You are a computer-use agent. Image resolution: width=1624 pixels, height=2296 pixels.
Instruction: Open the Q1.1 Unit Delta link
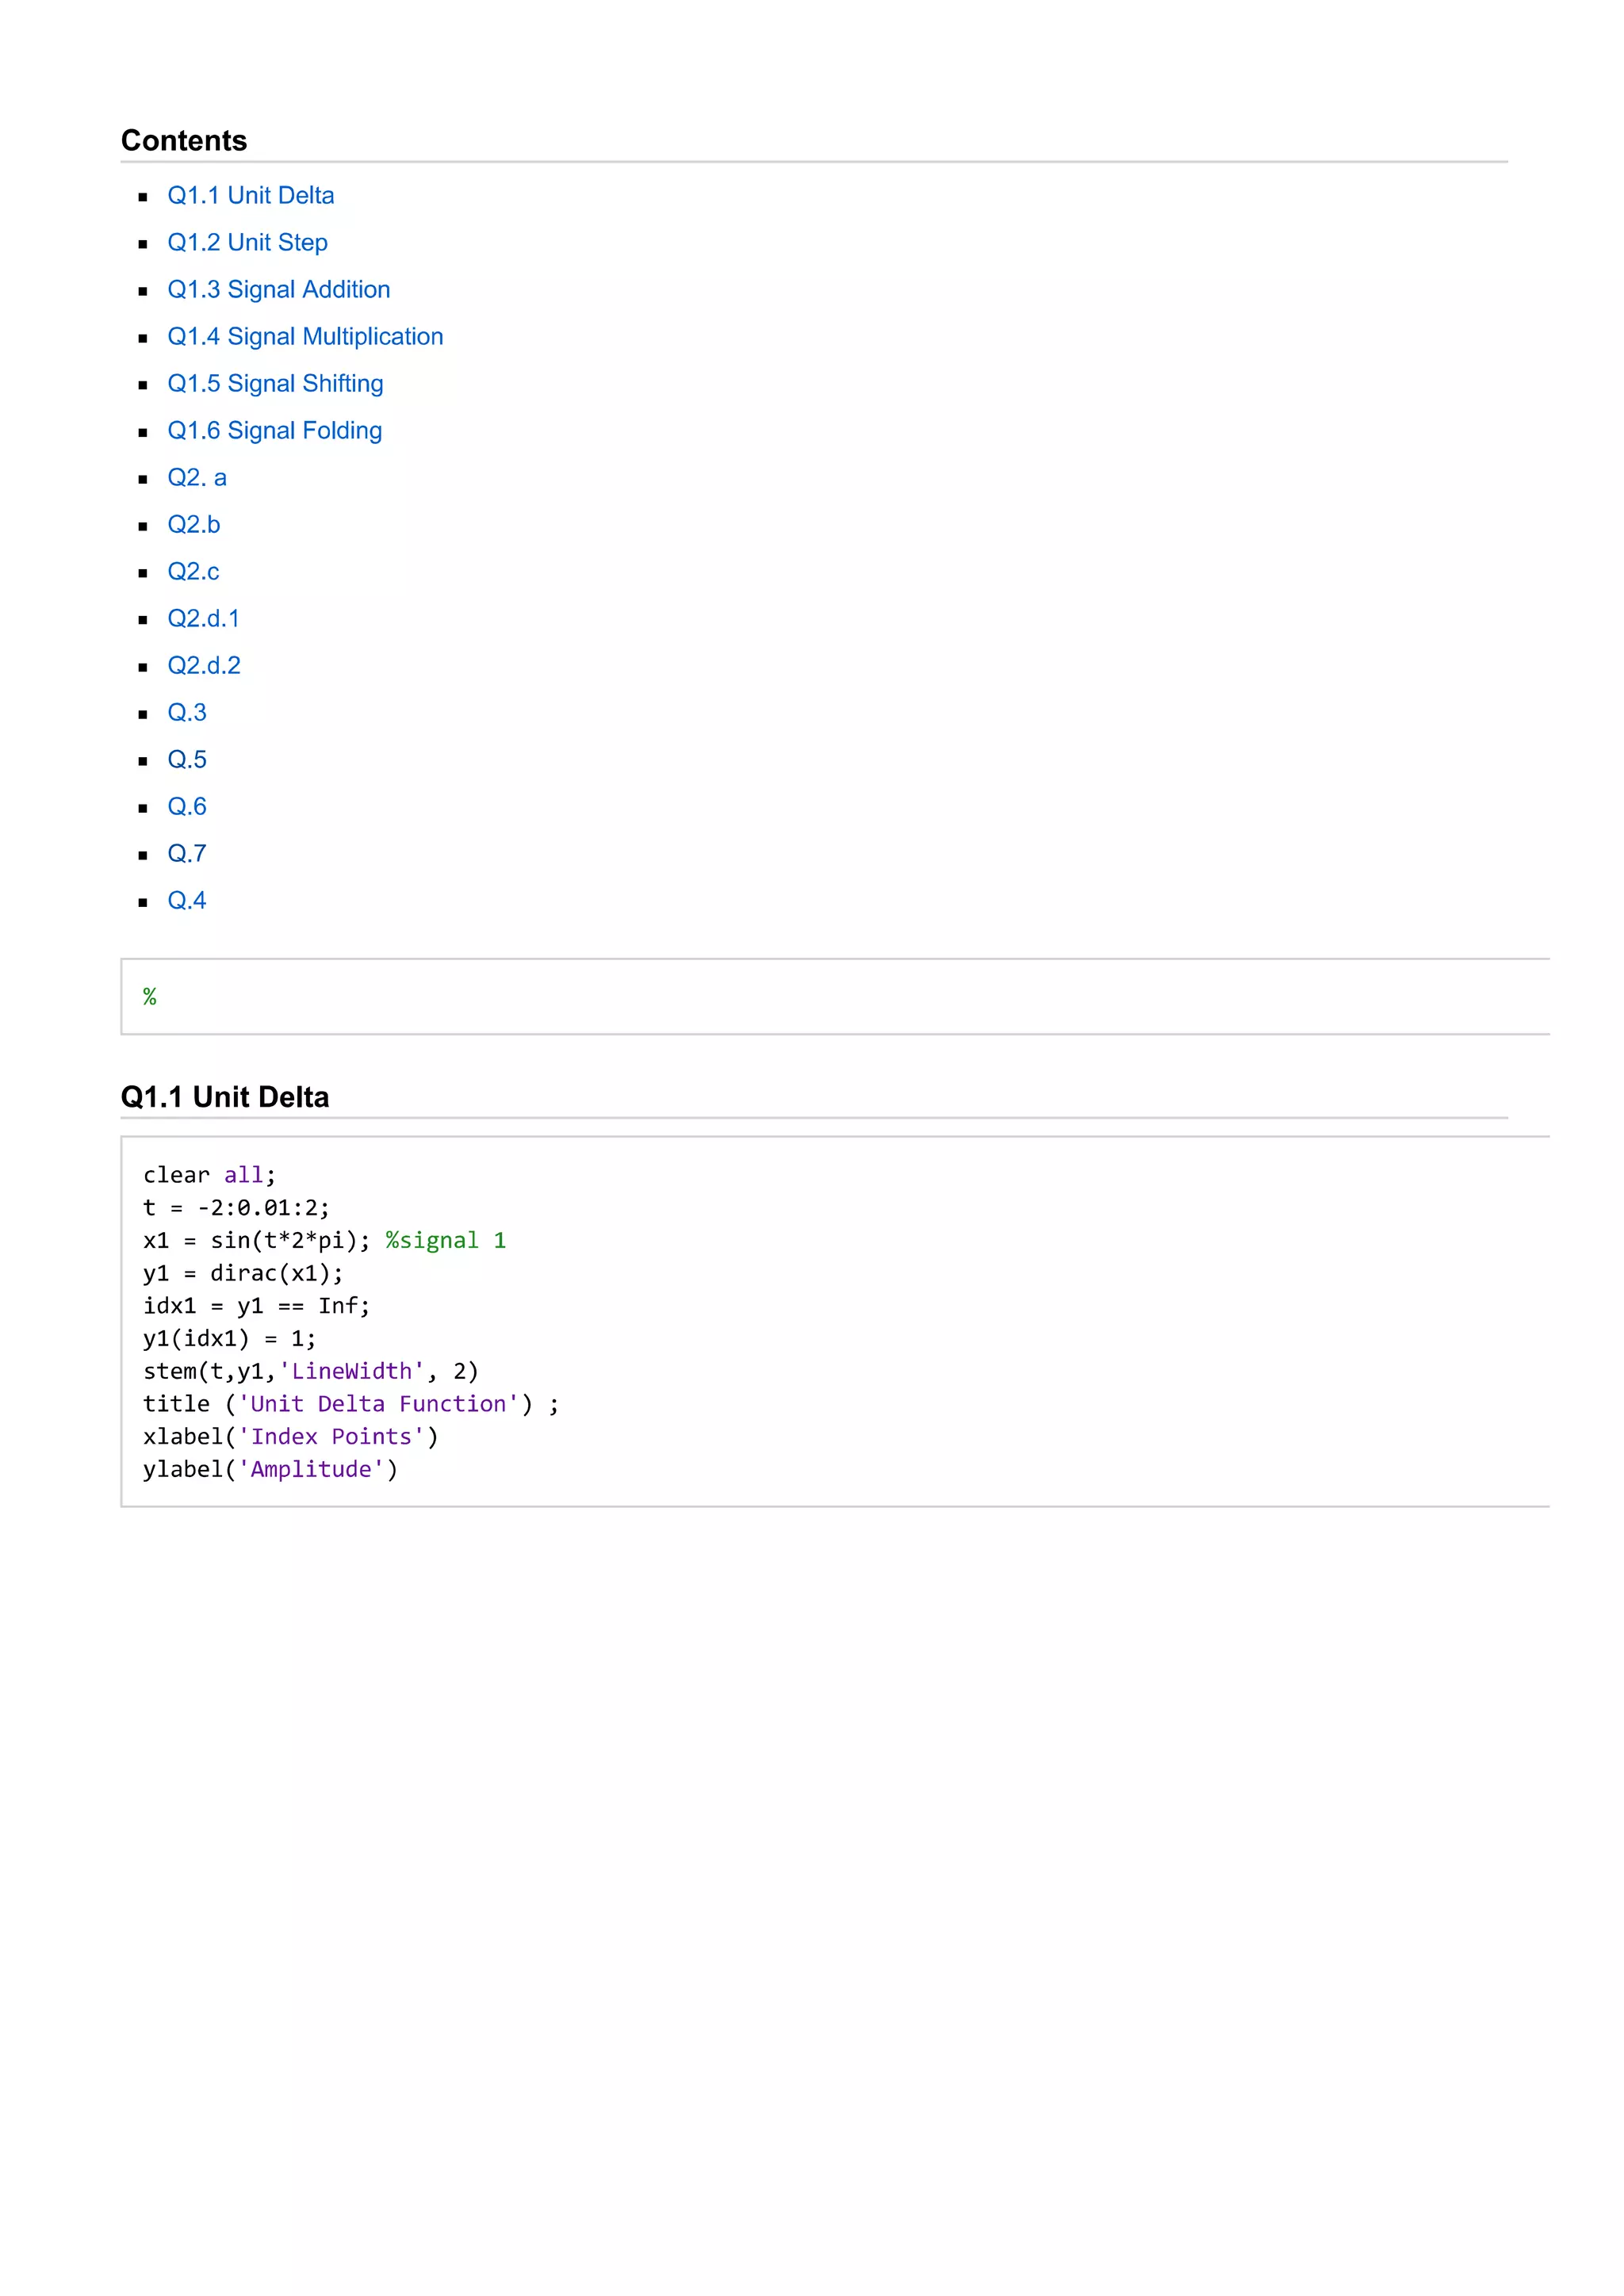tap(250, 195)
